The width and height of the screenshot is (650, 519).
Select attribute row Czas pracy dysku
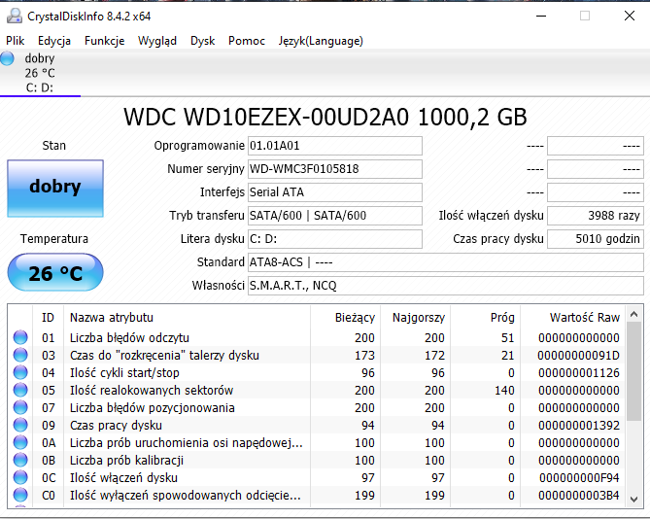(317, 425)
